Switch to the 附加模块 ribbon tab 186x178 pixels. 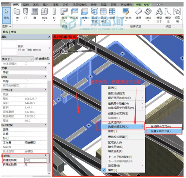[x=126, y=5]
